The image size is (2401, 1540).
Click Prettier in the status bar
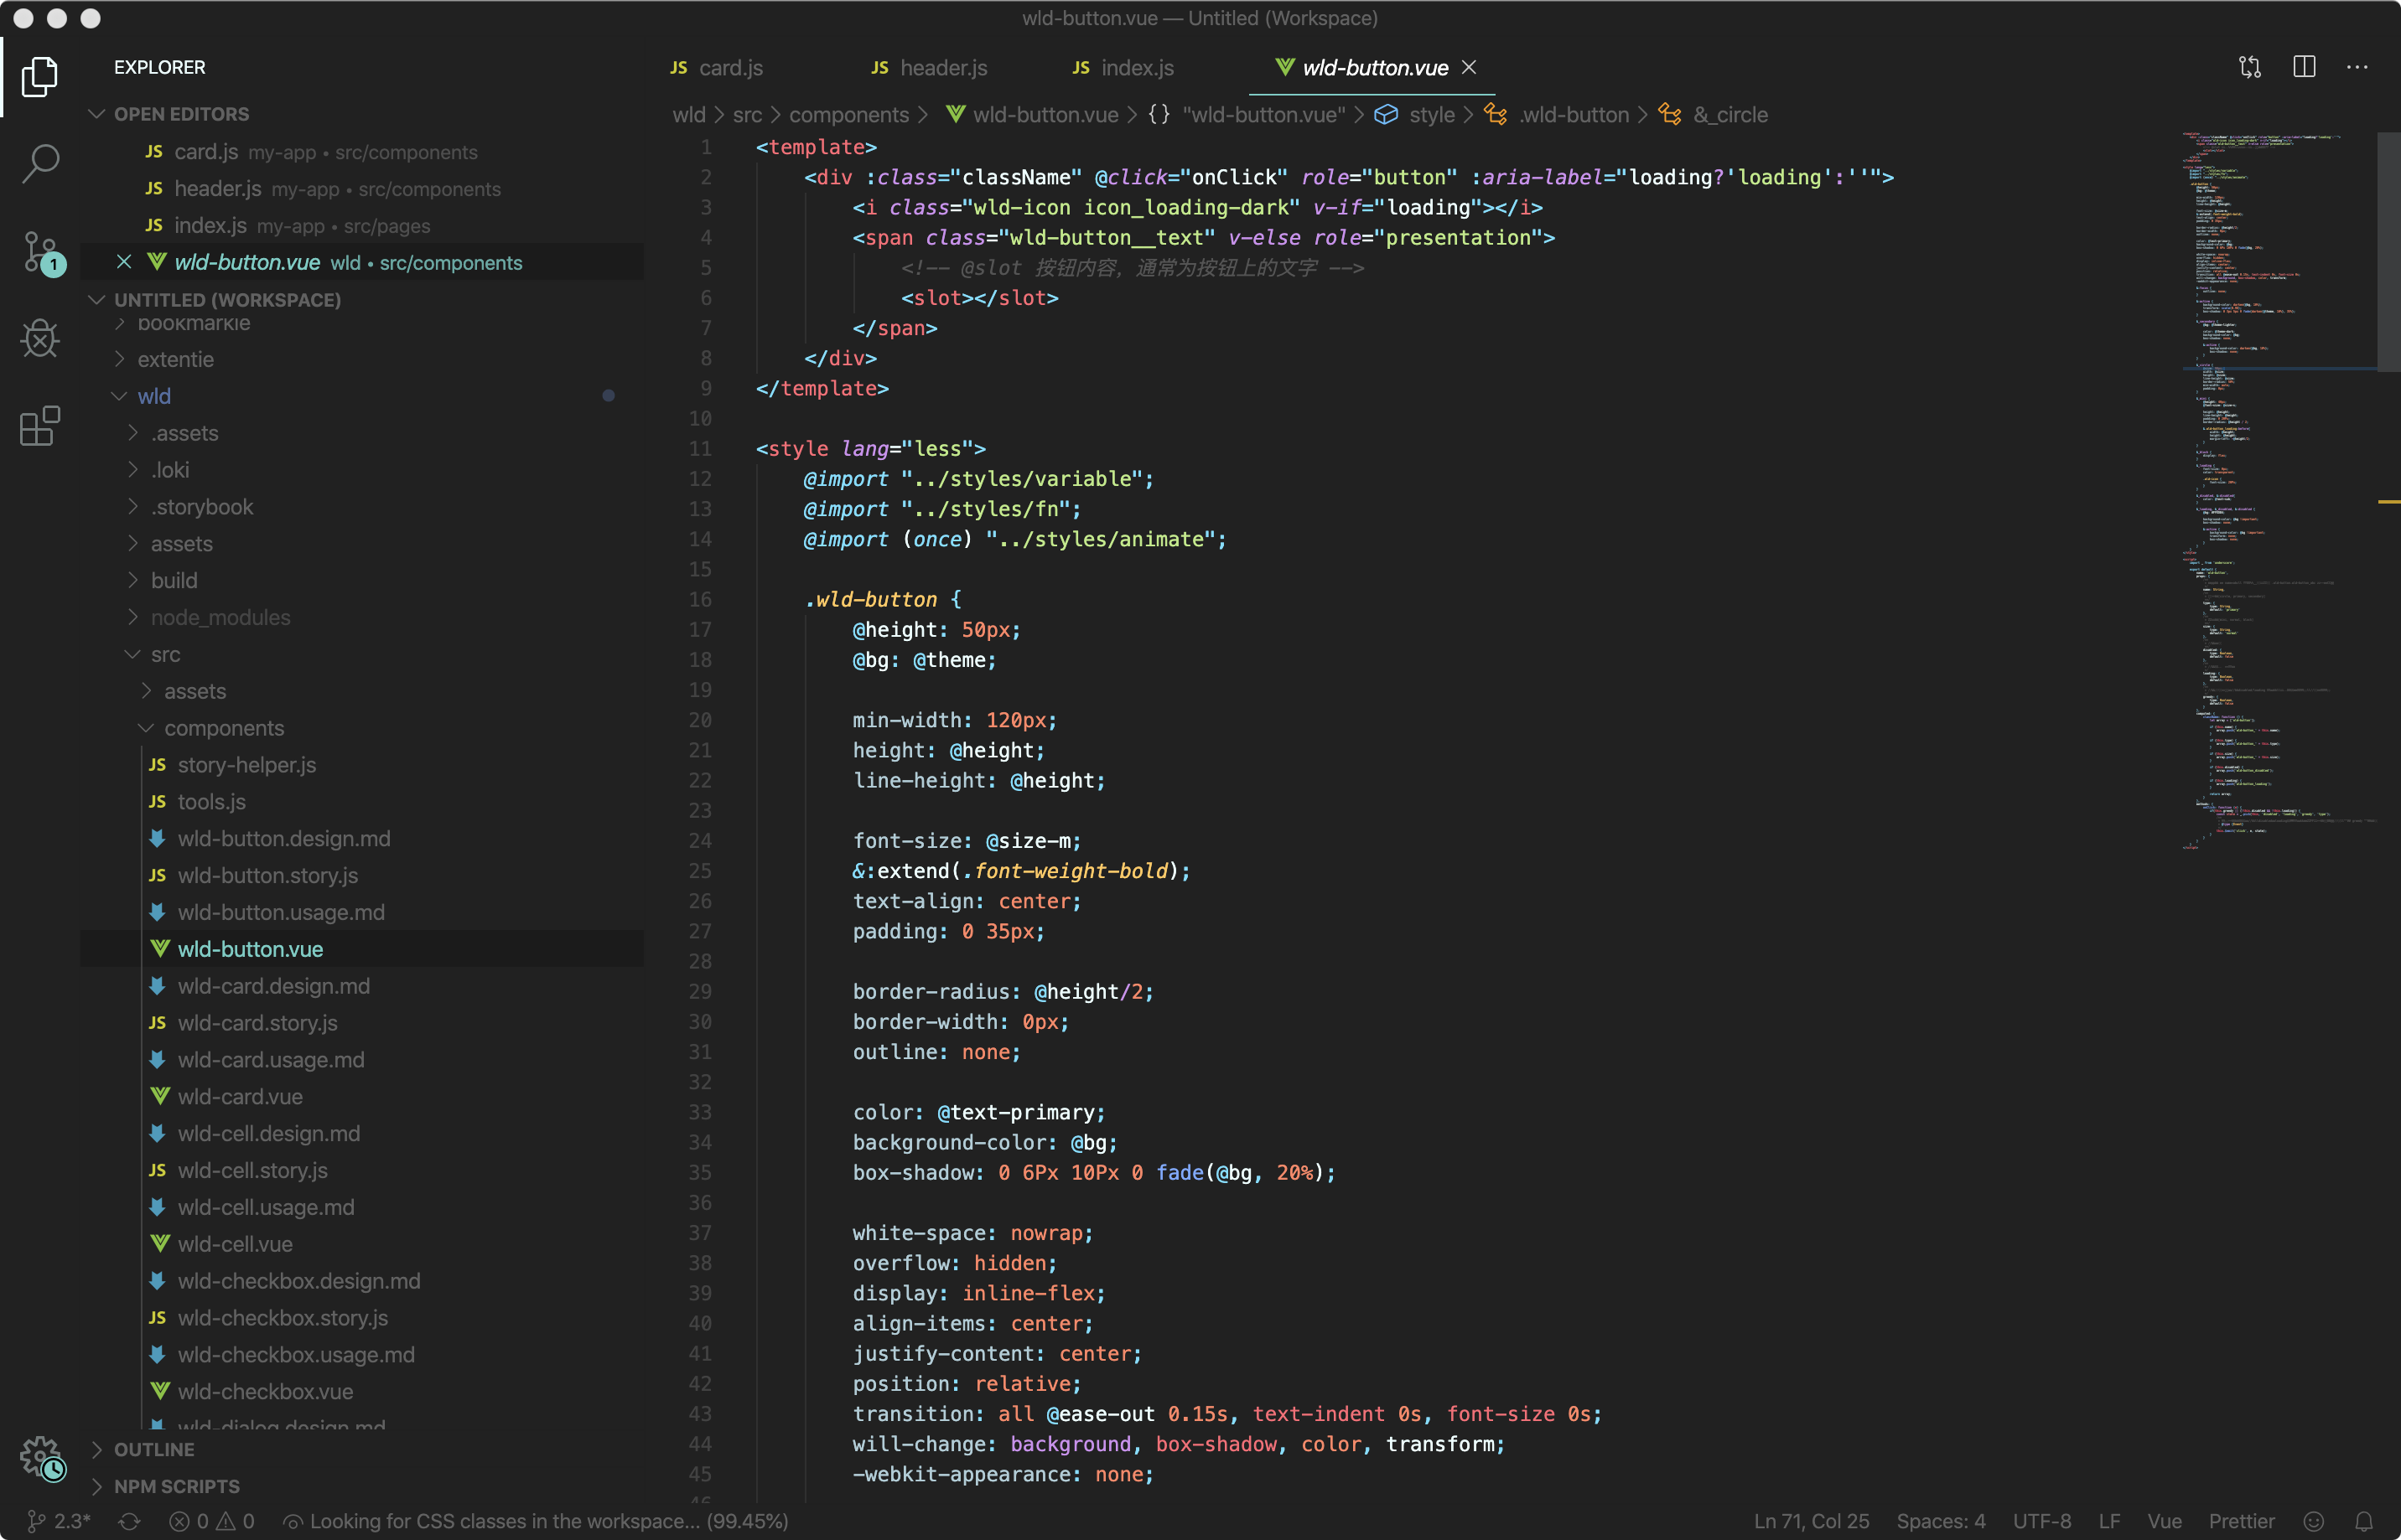(2241, 1521)
